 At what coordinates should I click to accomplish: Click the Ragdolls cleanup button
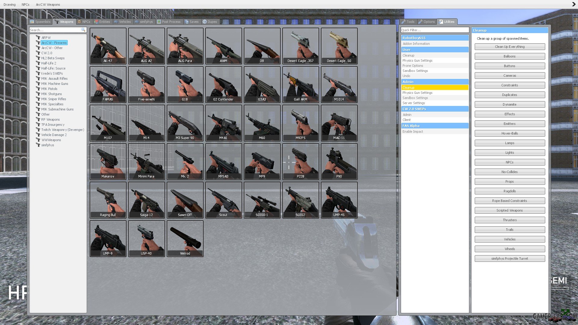tap(510, 191)
